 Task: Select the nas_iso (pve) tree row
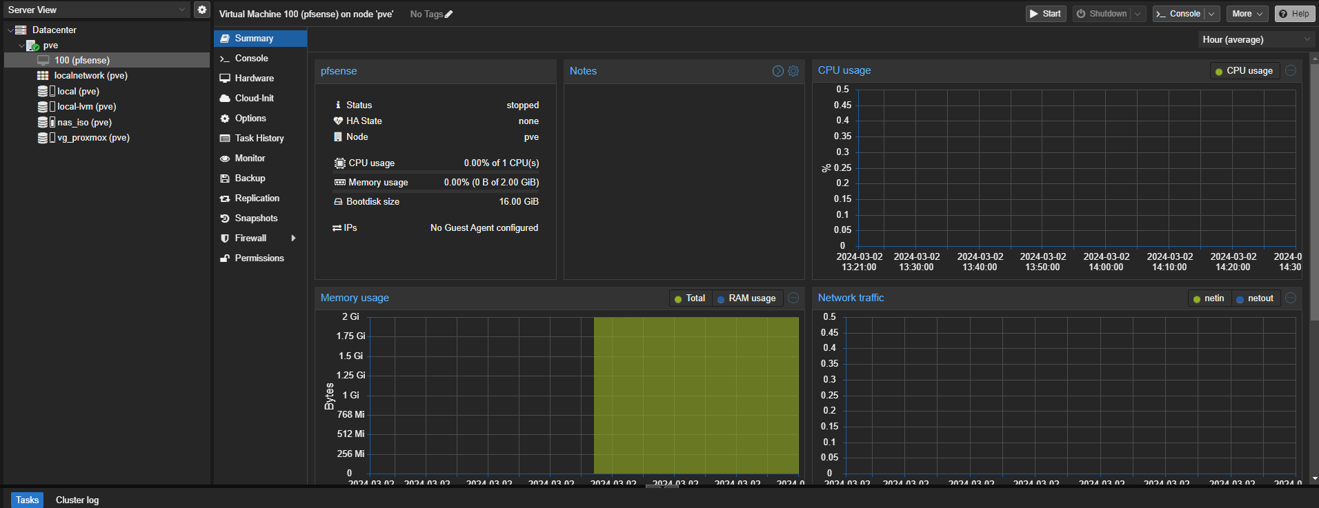click(107, 122)
